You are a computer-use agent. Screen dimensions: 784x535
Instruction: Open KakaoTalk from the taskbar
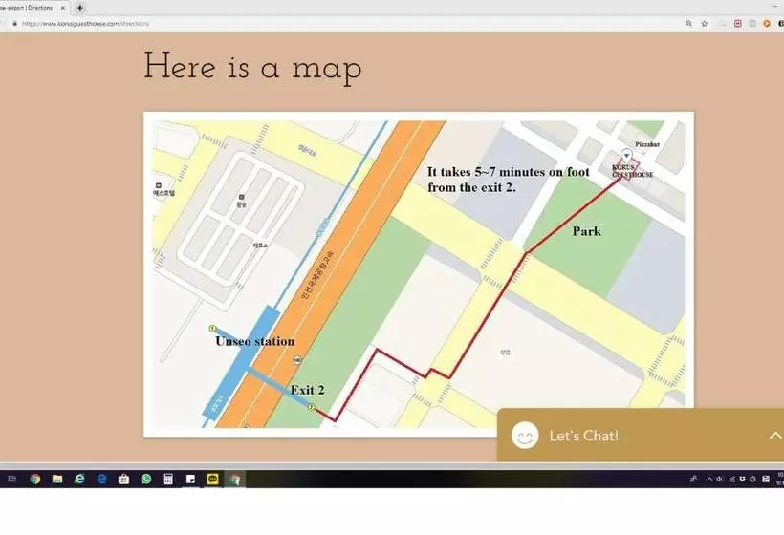(212, 479)
